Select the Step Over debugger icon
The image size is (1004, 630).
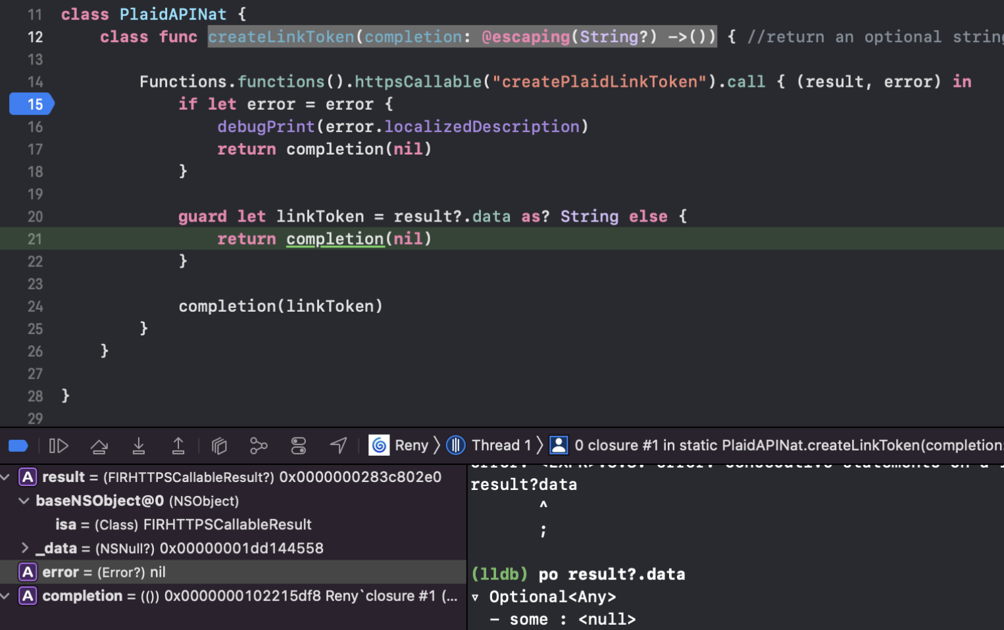pos(99,446)
